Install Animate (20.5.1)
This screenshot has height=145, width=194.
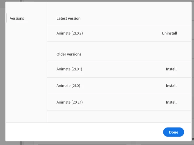pos(171,102)
